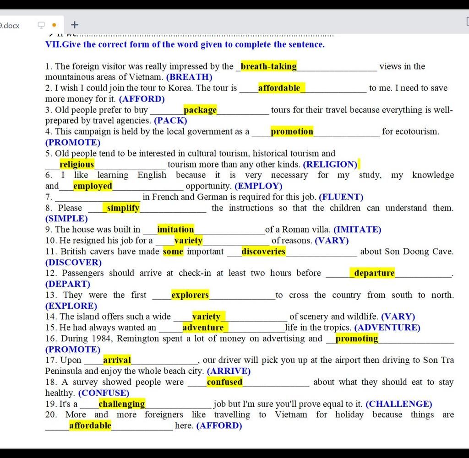Click the cue word "(BREATH)"
469x458 pixels.
(189, 77)
